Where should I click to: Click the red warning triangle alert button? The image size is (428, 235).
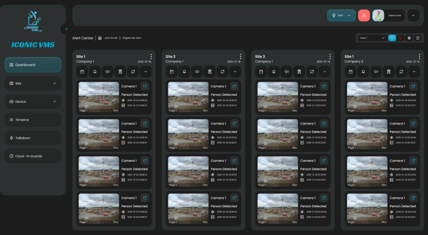click(x=364, y=15)
